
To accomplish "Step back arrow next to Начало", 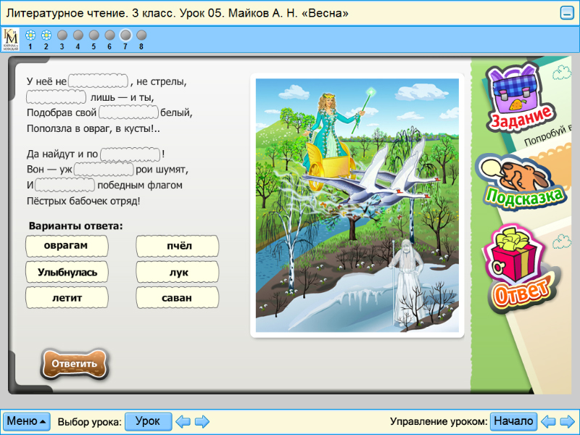I will (x=548, y=421).
